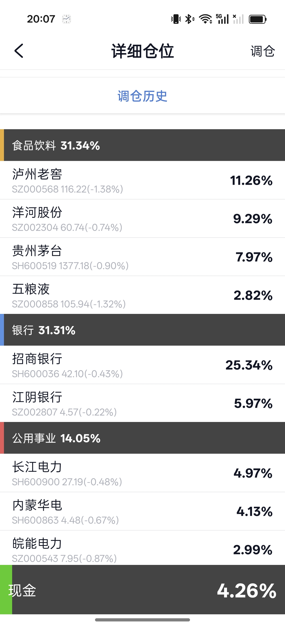This screenshot has height=627, width=285.
Task: Tap the home indicator bar
Action: [x=142, y=620]
